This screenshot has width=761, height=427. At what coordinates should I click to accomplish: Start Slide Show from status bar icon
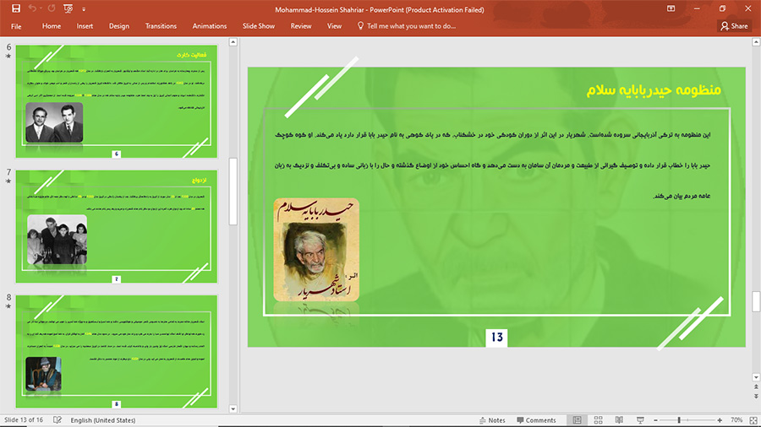click(640, 420)
